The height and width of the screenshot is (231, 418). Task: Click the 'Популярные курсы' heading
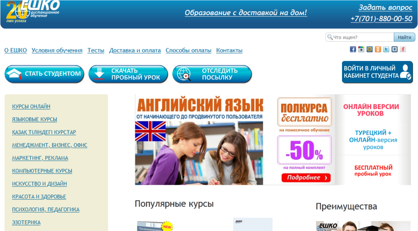pyautogui.click(x=174, y=204)
